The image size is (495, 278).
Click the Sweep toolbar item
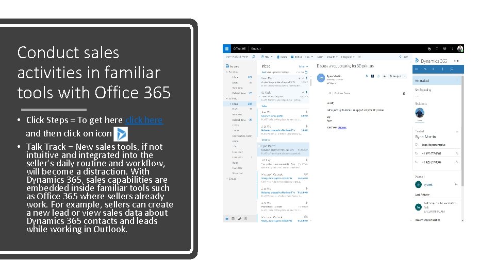(320, 57)
